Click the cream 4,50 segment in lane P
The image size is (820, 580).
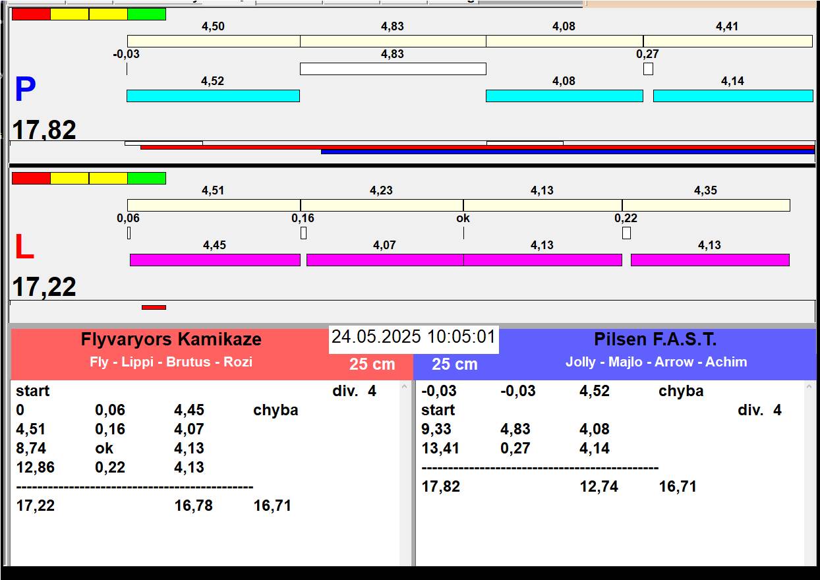pyautogui.click(x=214, y=41)
